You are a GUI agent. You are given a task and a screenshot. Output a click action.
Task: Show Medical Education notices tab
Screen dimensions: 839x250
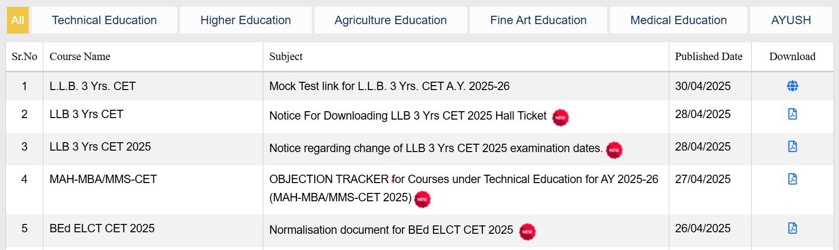click(678, 20)
